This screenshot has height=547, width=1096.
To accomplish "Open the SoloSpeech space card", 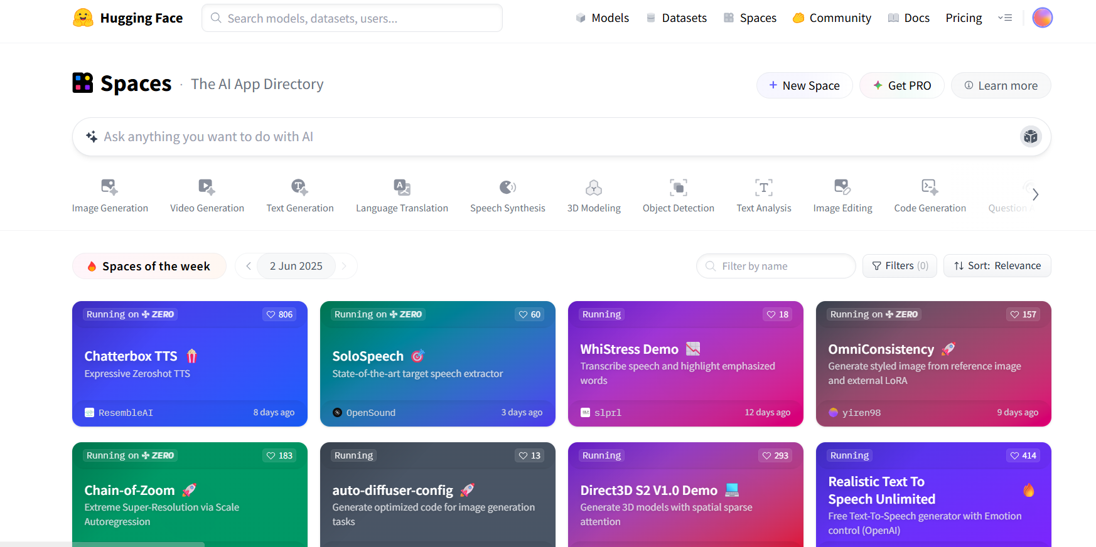I will click(438, 364).
